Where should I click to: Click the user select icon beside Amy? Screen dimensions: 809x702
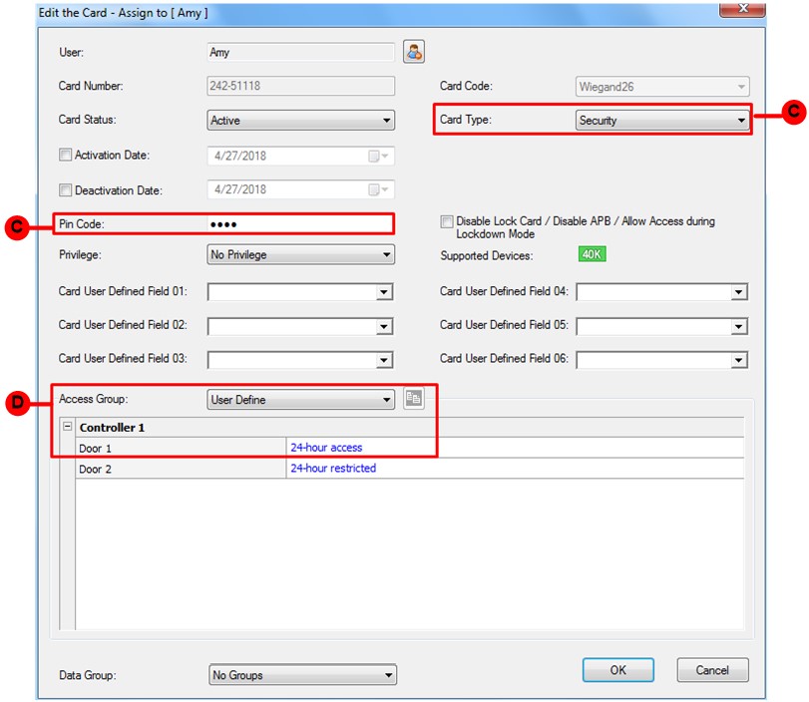[414, 52]
